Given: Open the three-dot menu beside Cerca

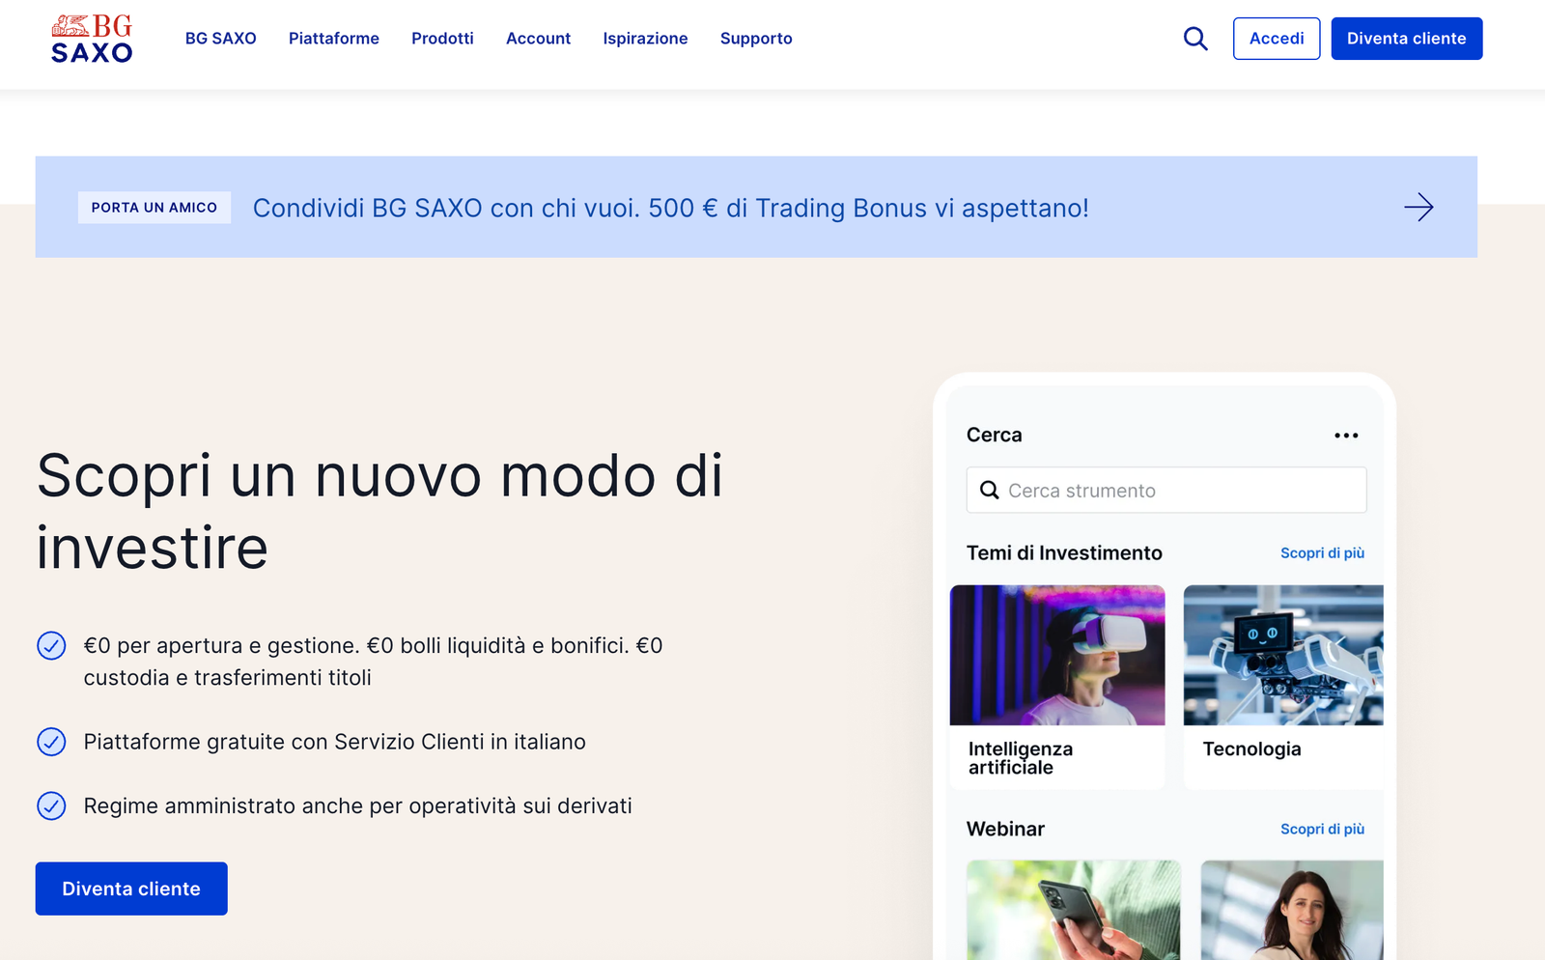Looking at the screenshot, I should [x=1346, y=436].
